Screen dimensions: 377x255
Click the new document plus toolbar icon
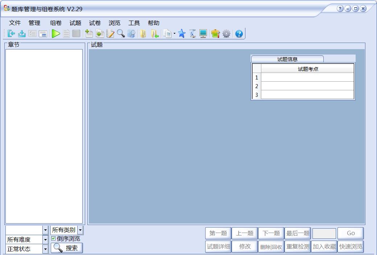click(x=89, y=34)
